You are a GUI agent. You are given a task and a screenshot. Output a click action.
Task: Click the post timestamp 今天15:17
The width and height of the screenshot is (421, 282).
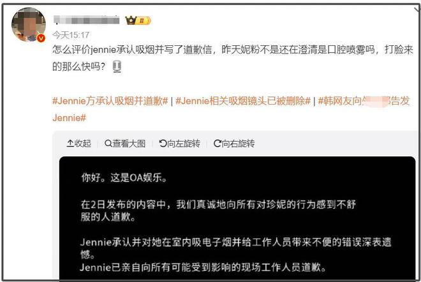[x=71, y=35]
